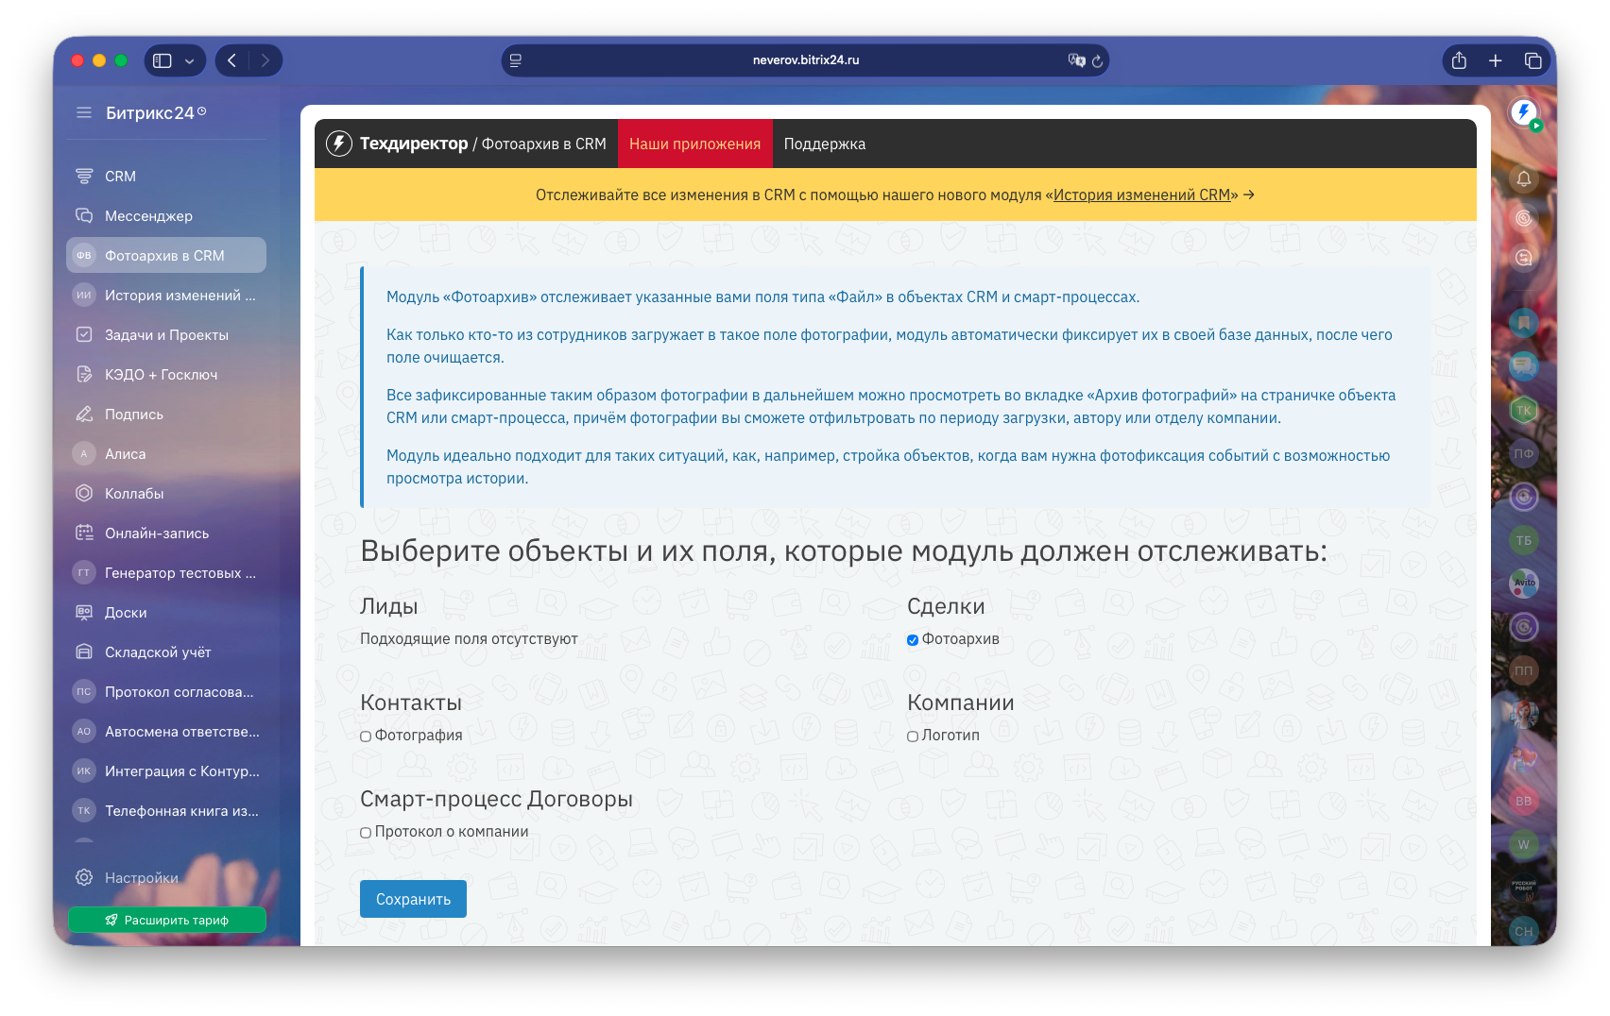This screenshot has width=1610, height=1016.
Task: Click the Настройки gear icon
Action: 84,878
